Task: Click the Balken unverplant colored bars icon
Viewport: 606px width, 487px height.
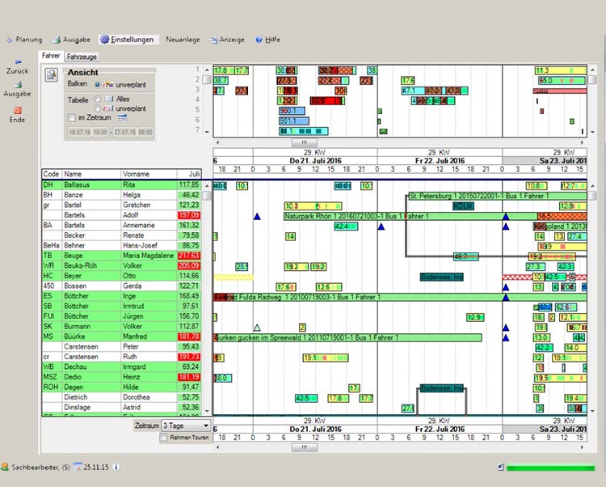Action: pyautogui.click(x=108, y=84)
